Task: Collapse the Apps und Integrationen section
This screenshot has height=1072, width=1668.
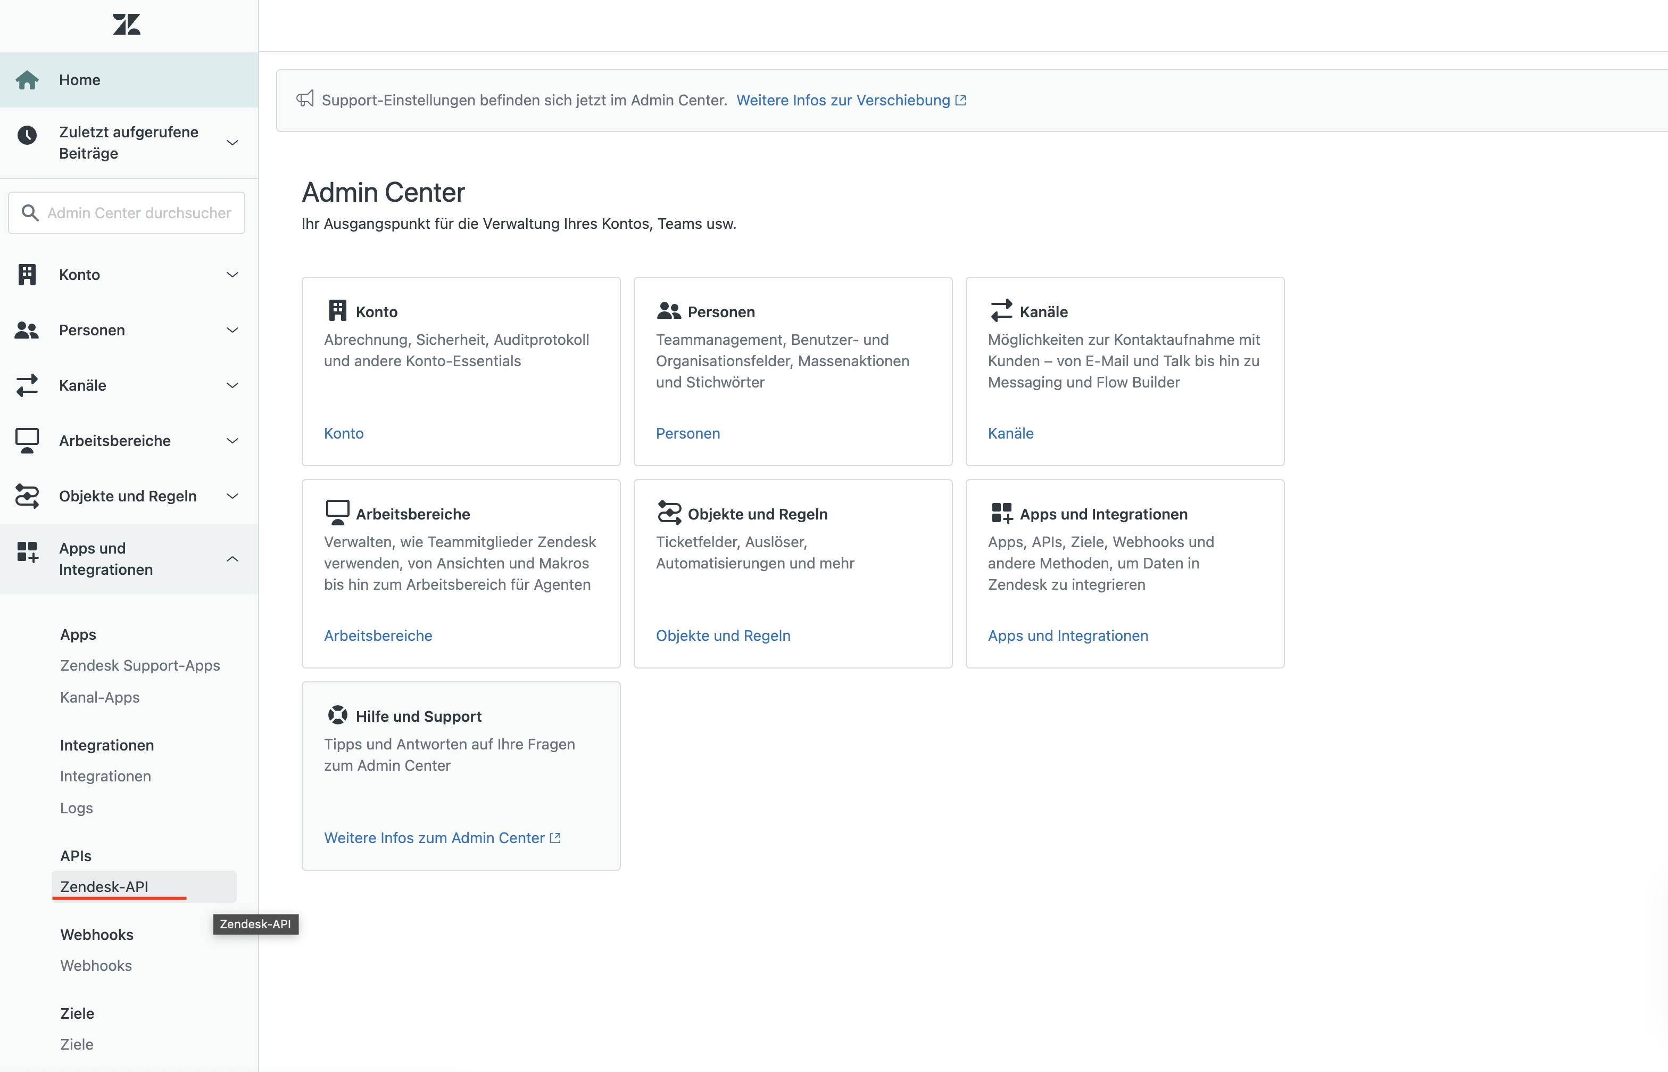Action: [233, 558]
